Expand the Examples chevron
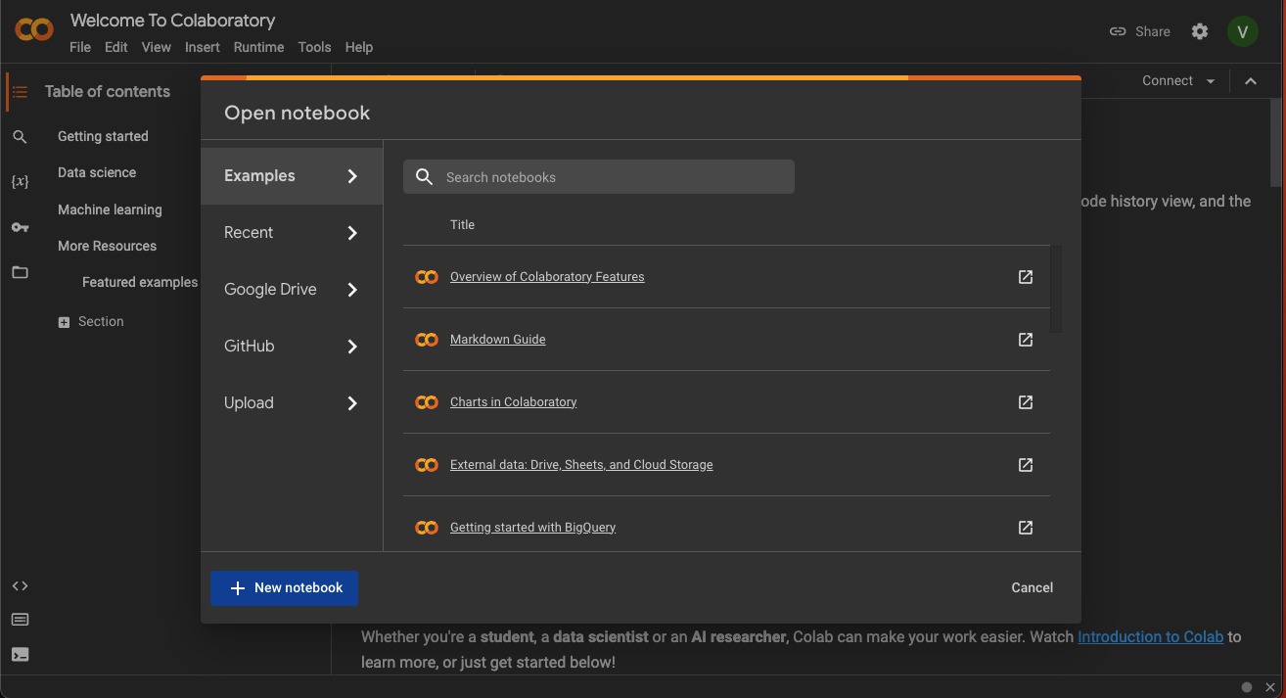Viewport: 1286px width, 698px height. coord(352,176)
